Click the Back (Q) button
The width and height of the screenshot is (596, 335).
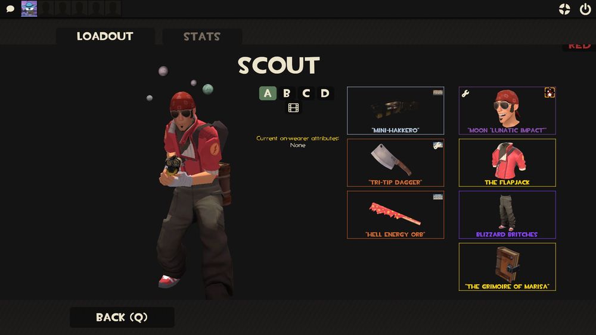[122, 317]
